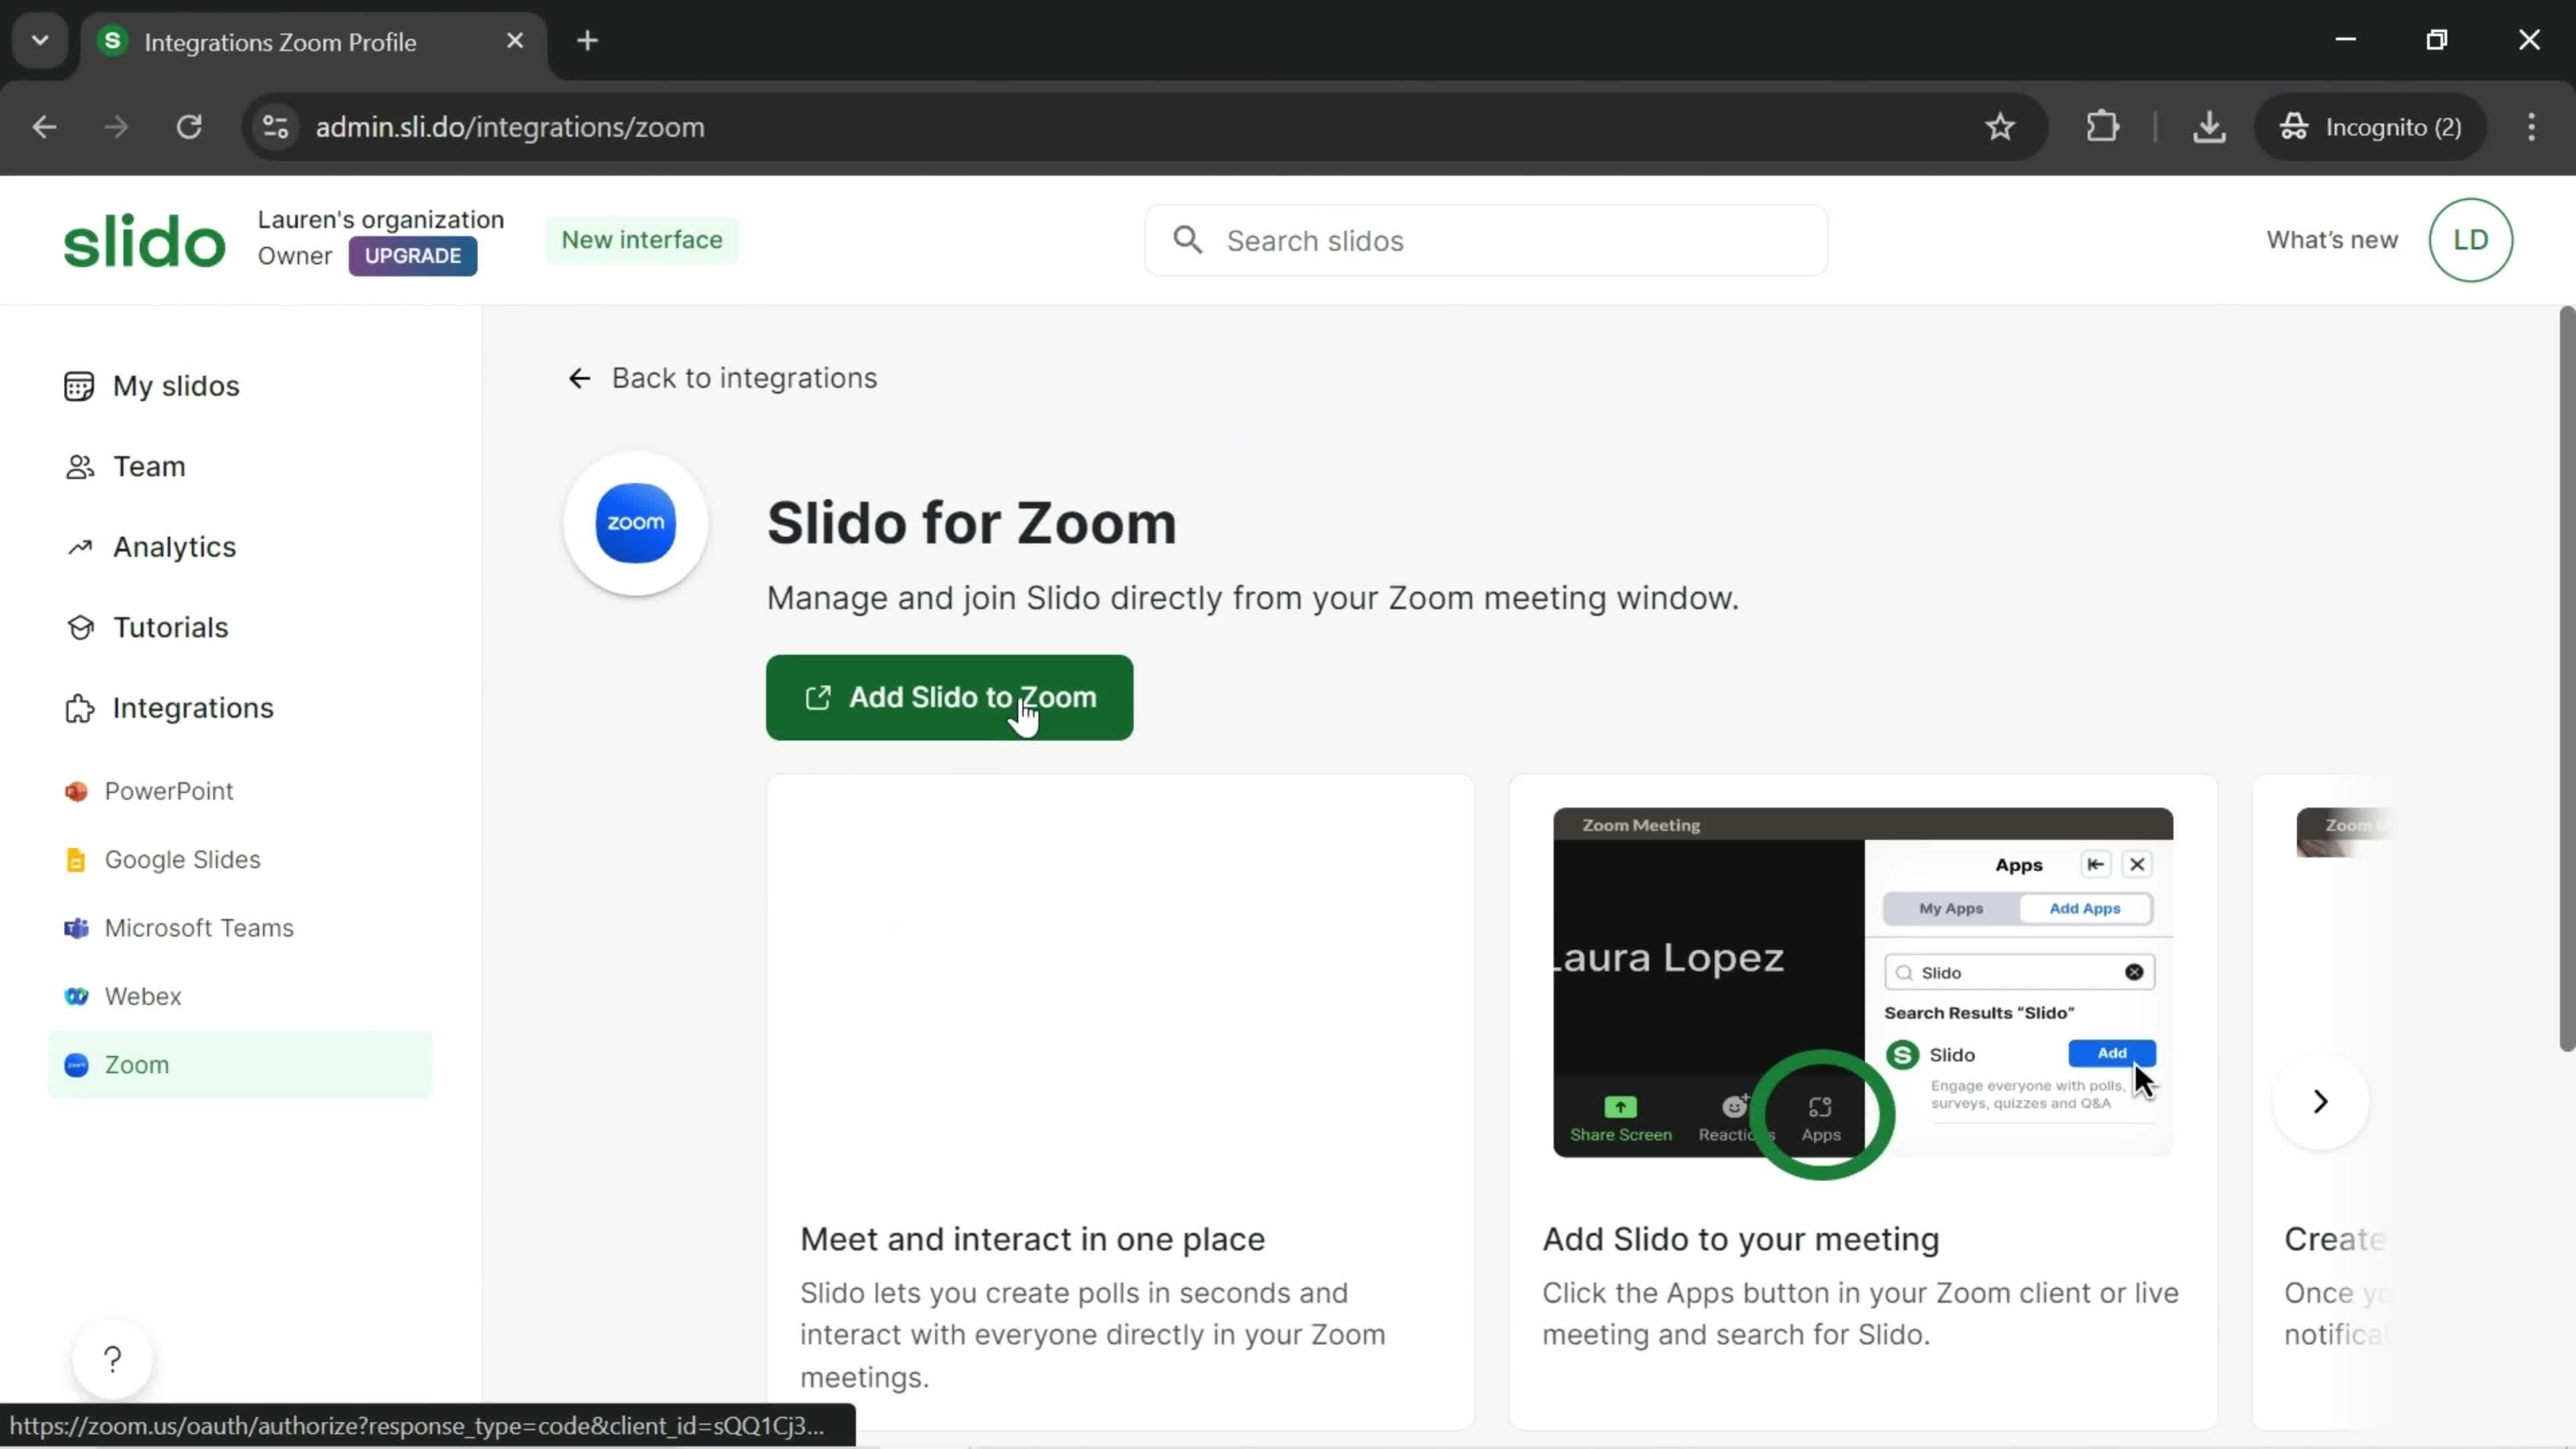Reload the page
Viewport: 2576px width, 1449px height.
coord(189,127)
